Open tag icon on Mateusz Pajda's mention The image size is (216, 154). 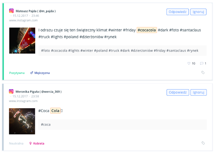tap(203, 73)
